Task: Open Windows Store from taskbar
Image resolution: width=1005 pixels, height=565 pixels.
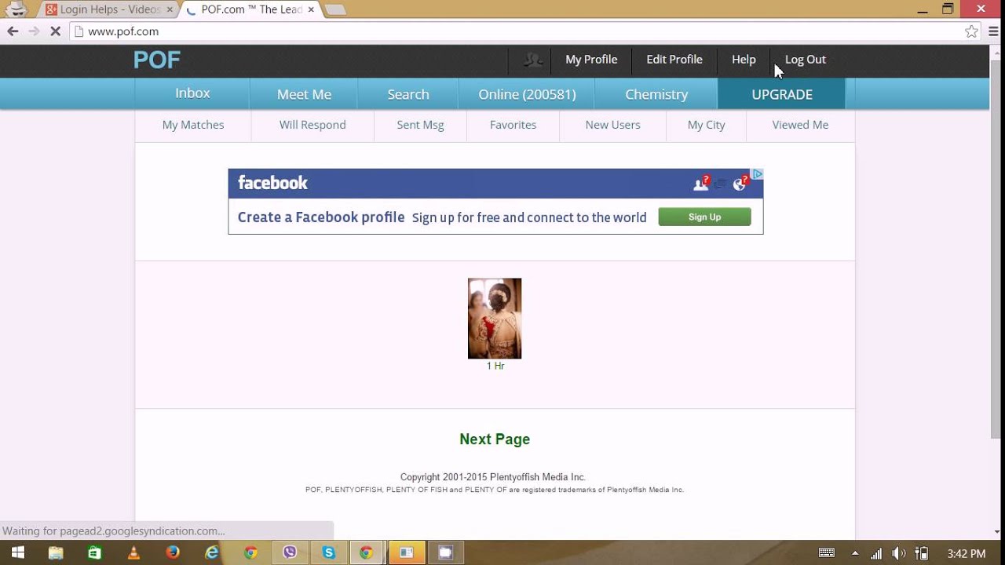Action: (x=94, y=552)
